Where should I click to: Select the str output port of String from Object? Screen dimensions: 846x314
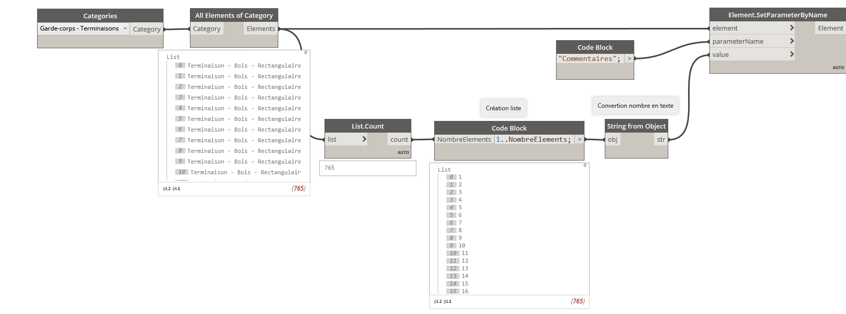(x=661, y=140)
